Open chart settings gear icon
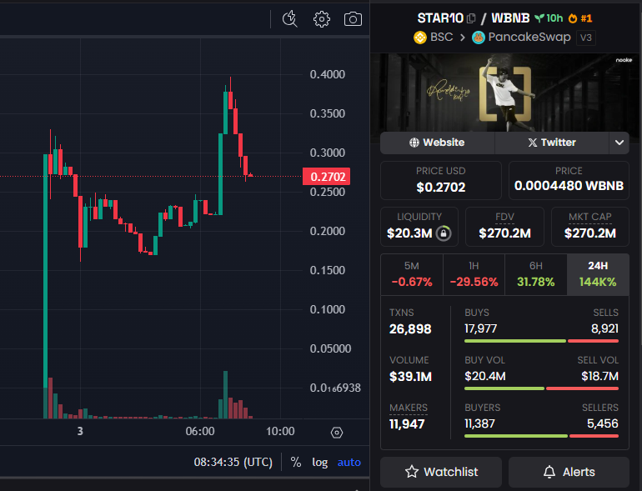This screenshot has width=642, height=491. coord(322,18)
